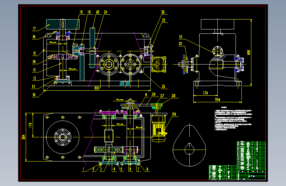The width and height of the screenshot is (286, 186).
Task: Click the callout label 3 below plan view
Action: pyautogui.click(x=101, y=169)
